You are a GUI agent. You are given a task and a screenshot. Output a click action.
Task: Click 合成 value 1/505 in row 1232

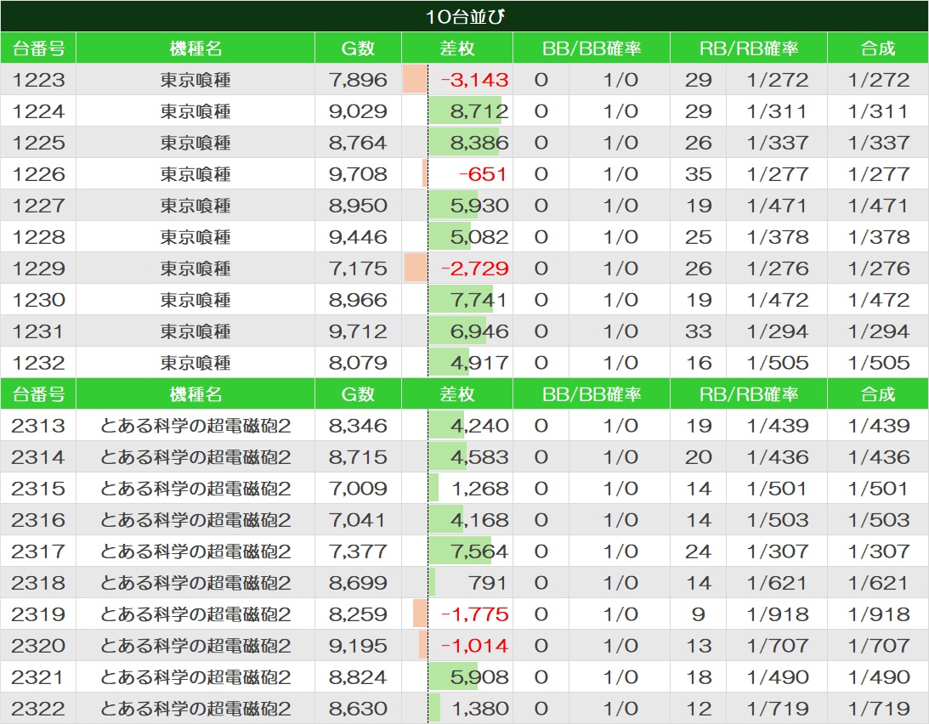pos(879,362)
